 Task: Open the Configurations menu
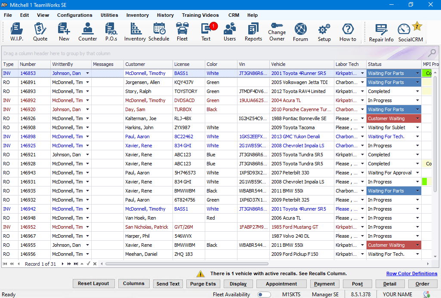(74, 15)
